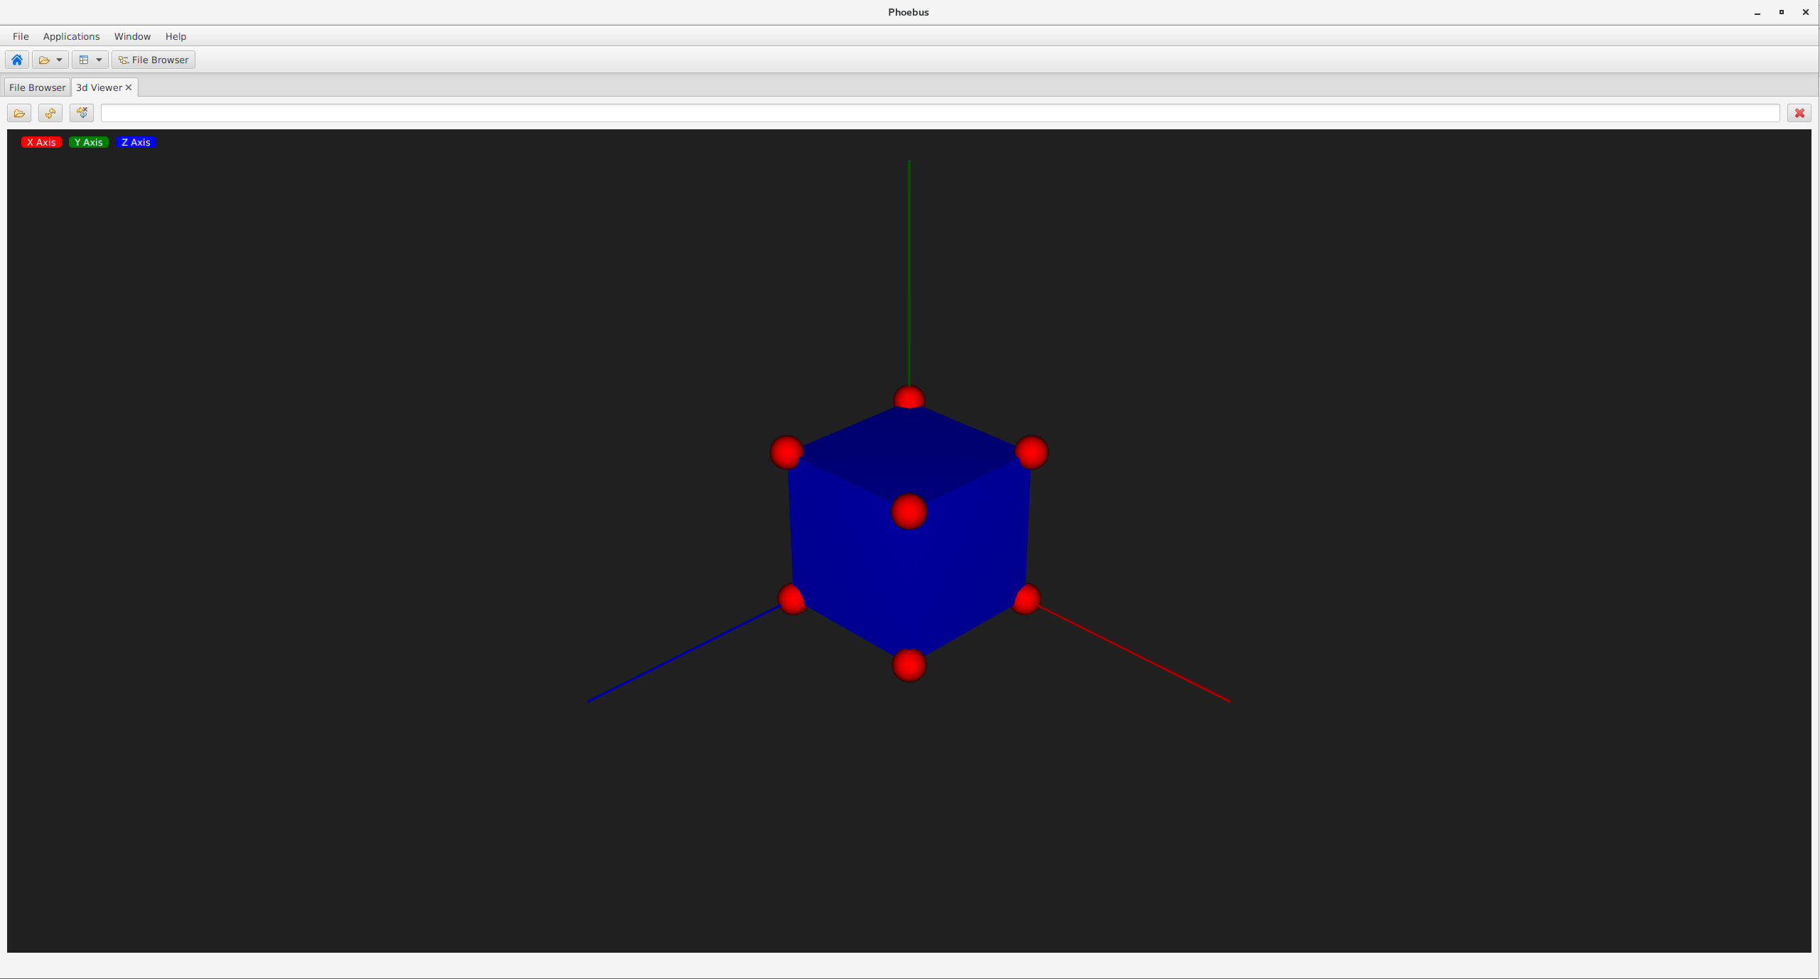Click the top toolbar open-folder icon
The image size is (1820, 979).
pyautogui.click(x=44, y=60)
